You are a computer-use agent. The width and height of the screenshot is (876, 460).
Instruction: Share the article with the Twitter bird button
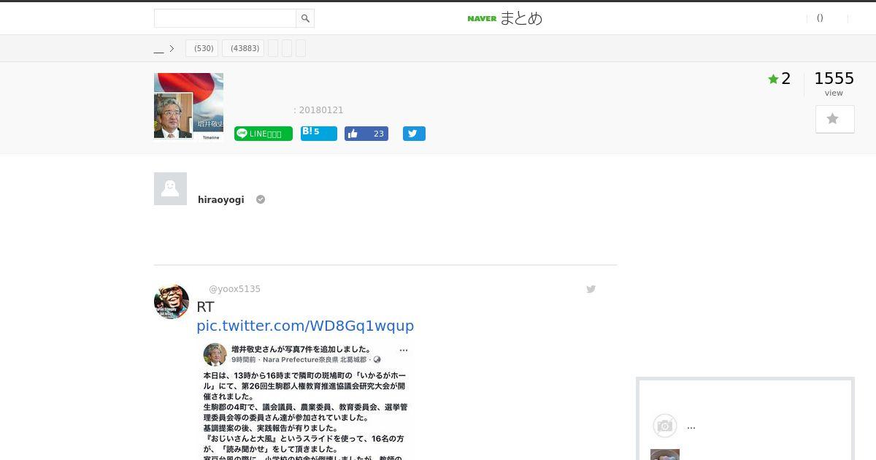(x=414, y=134)
